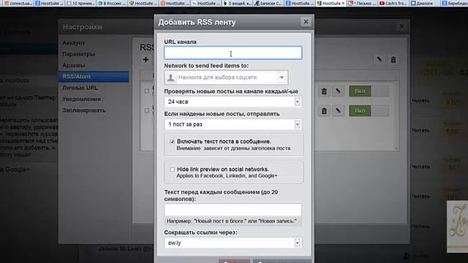Switch to the Записки С... browser tab

tap(268, 3)
